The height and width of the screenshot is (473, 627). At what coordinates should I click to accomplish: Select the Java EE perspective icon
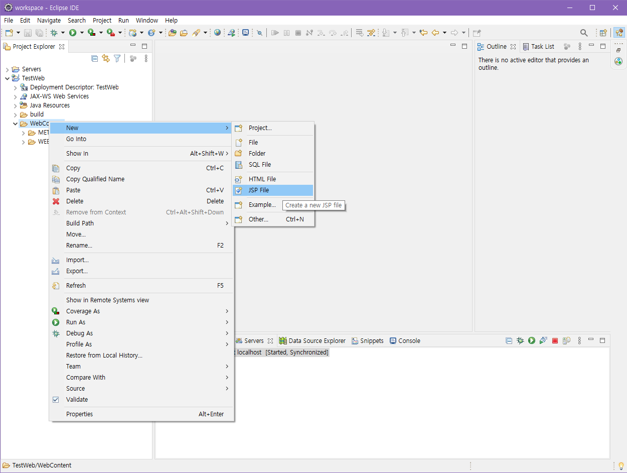(x=619, y=33)
